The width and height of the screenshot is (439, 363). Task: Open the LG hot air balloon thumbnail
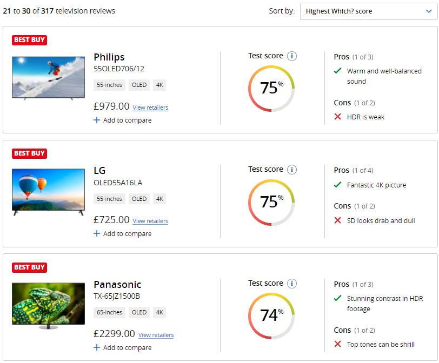[49, 191]
